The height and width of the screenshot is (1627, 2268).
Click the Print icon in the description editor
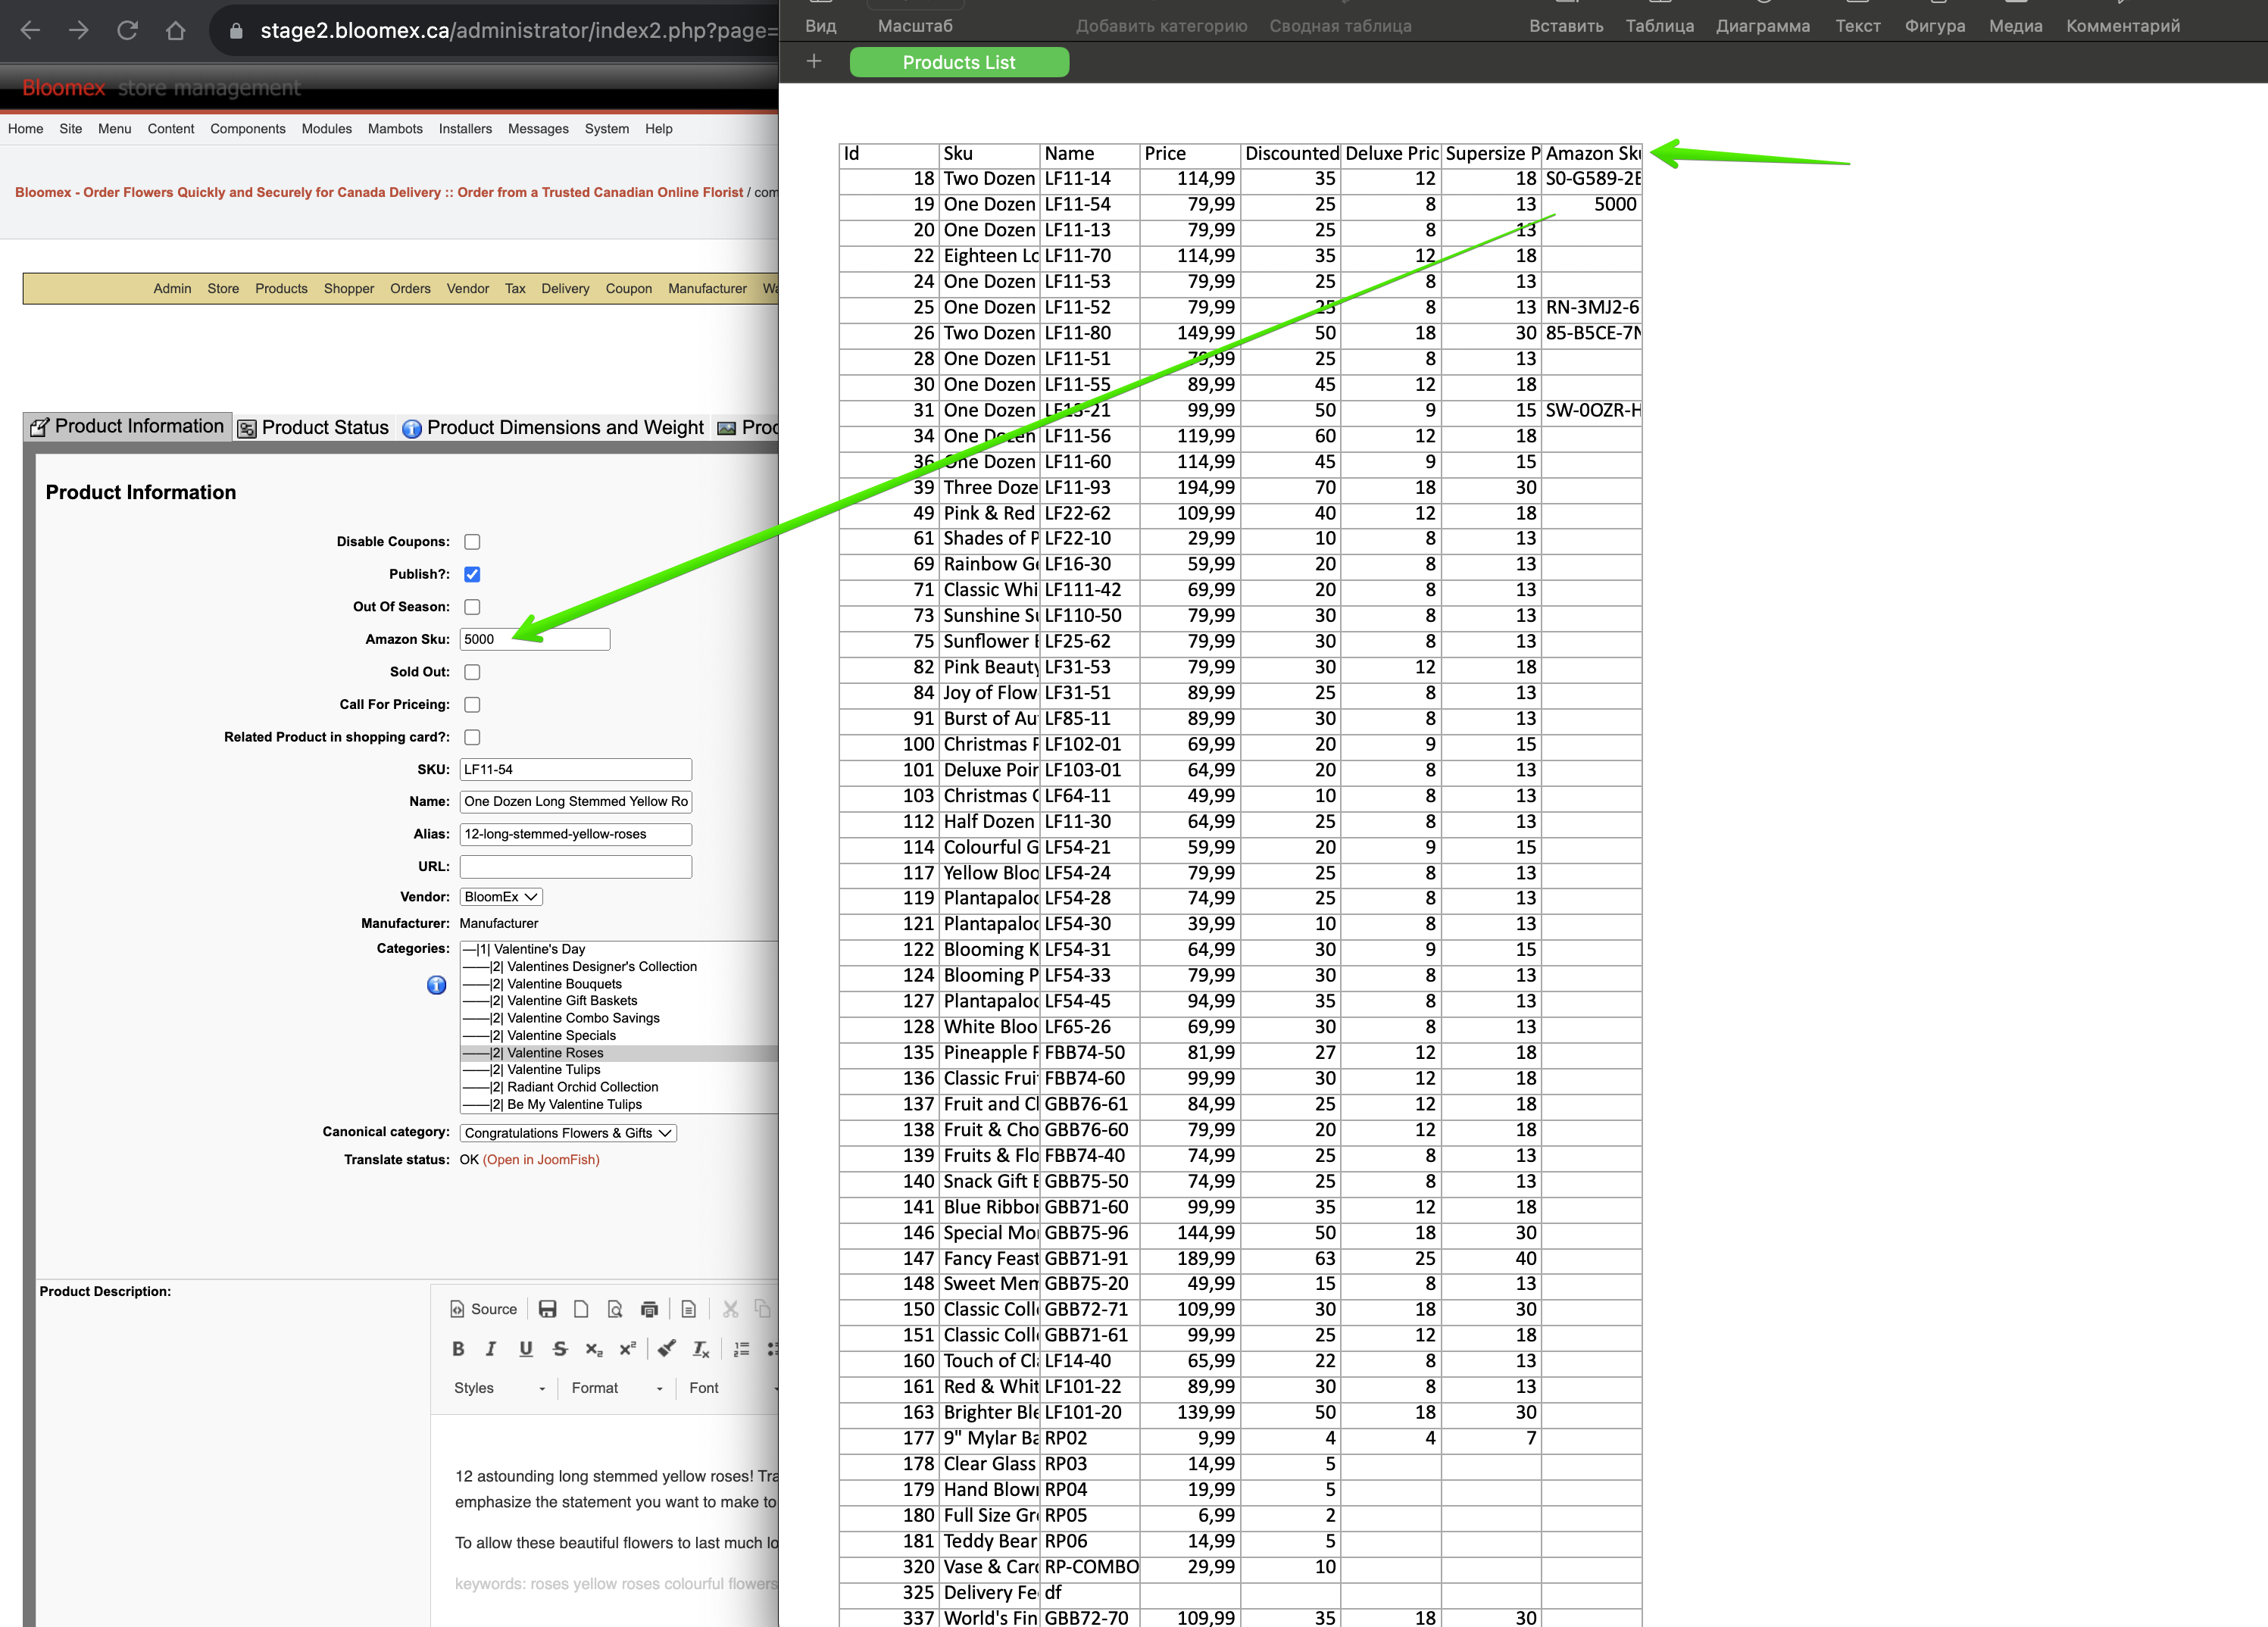[x=649, y=1309]
